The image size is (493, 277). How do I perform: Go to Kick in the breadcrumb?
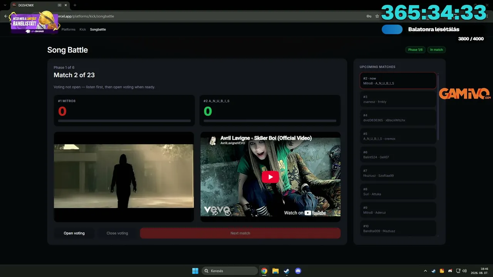pyautogui.click(x=83, y=29)
